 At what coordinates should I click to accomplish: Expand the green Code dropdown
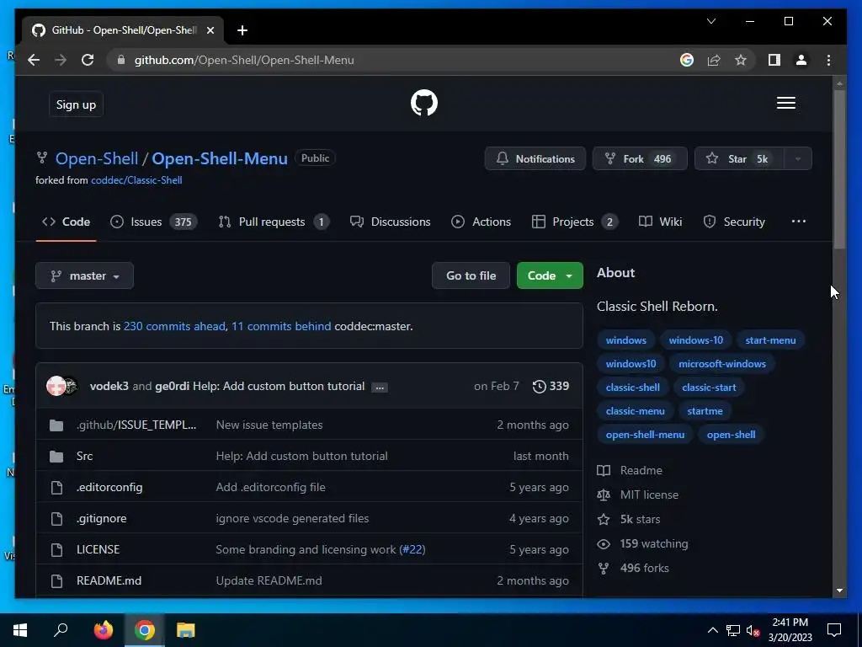(550, 275)
